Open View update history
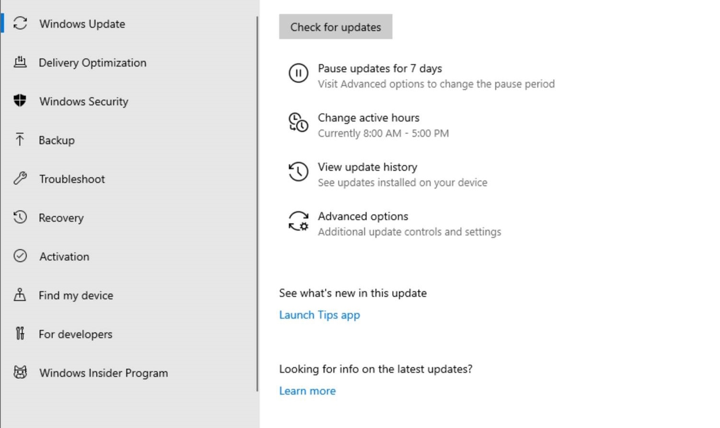Screen dimensions: 720x428 [x=367, y=167]
